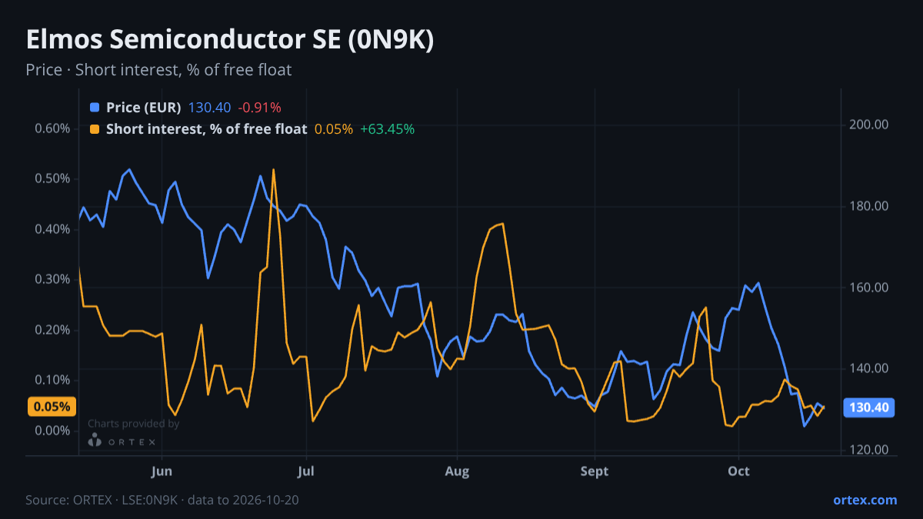Toggle Short interest, % of free float legend
The image size is (923, 519).
click(206, 129)
